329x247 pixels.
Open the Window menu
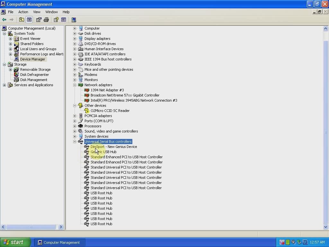(x=51, y=12)
